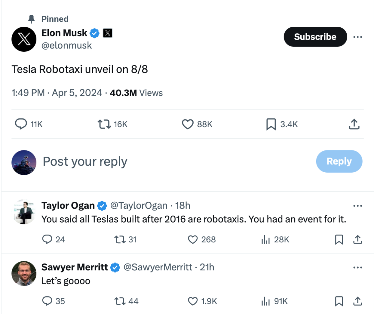Open more options on Taylor Ogan's reply

[357, 206]
